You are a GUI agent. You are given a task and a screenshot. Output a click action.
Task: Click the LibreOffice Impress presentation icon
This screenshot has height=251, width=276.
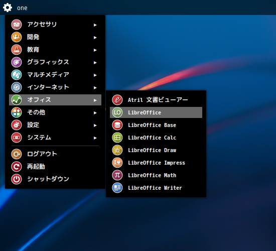117,163
